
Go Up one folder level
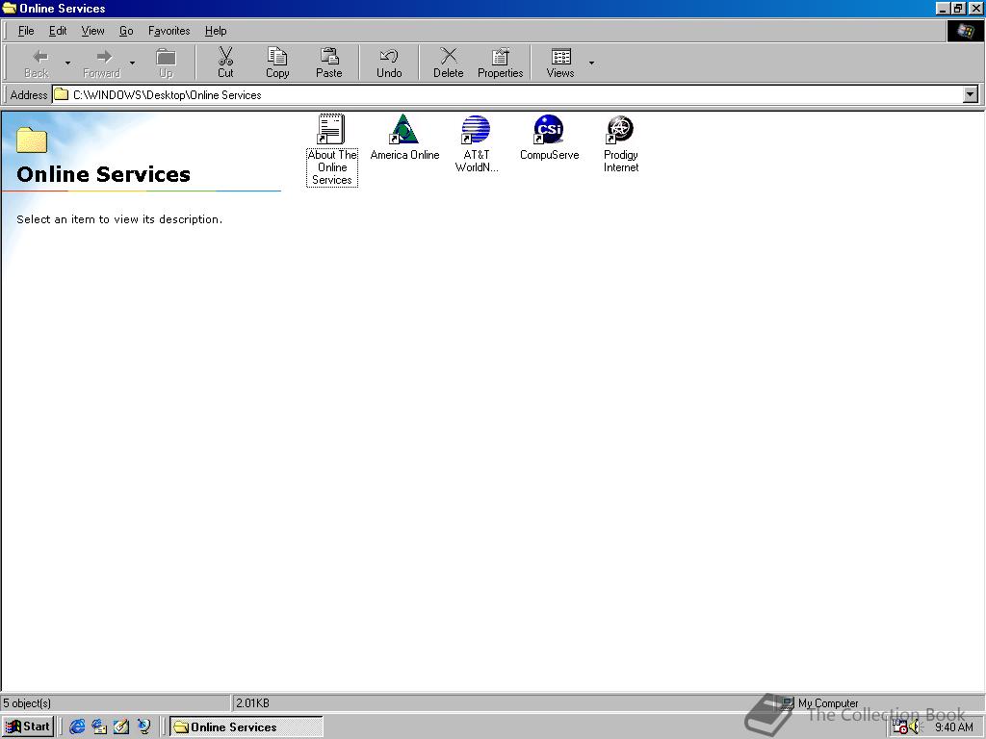click(166, 63)
